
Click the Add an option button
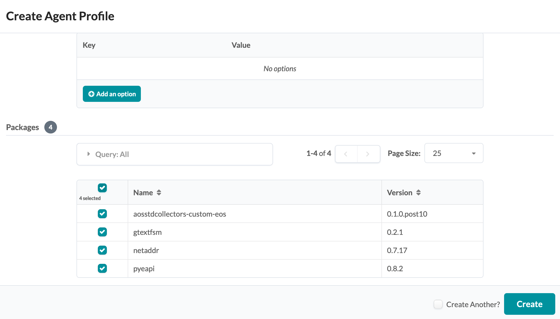[112, 94]
